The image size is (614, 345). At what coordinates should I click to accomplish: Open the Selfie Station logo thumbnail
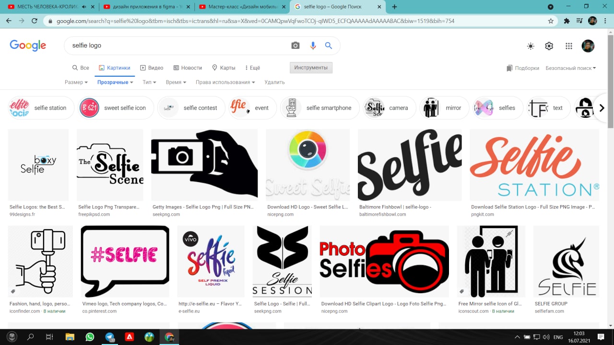click(534, 165)
